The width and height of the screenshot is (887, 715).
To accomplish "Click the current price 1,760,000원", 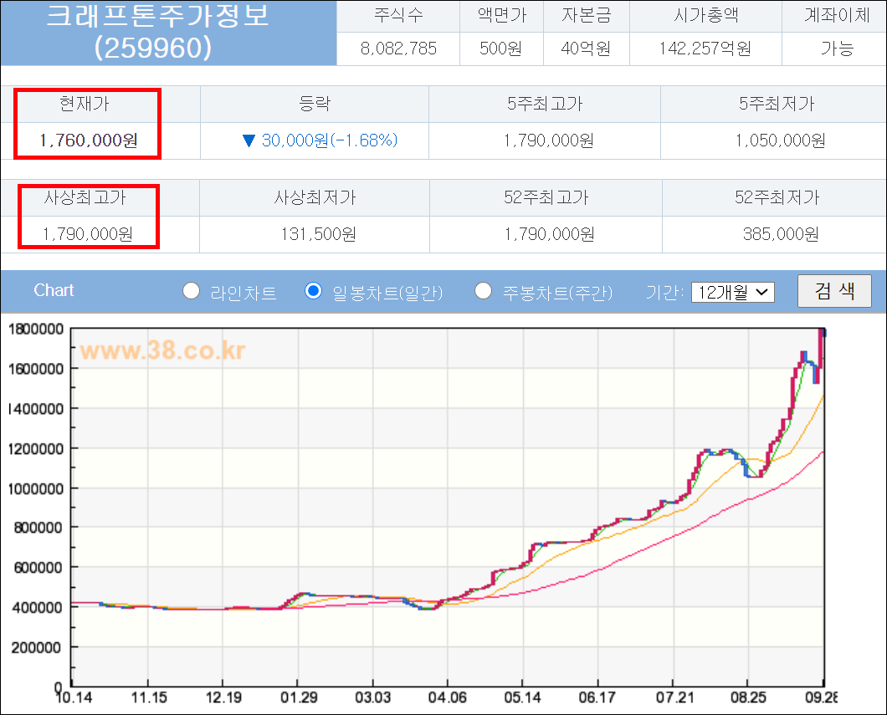I will click(x=88, y=140).
